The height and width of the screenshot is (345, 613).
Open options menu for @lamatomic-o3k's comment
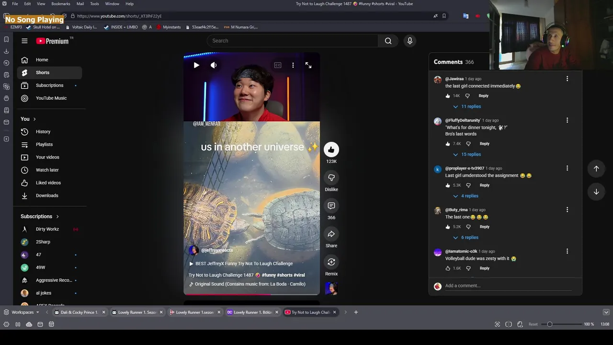click(567, 251)
